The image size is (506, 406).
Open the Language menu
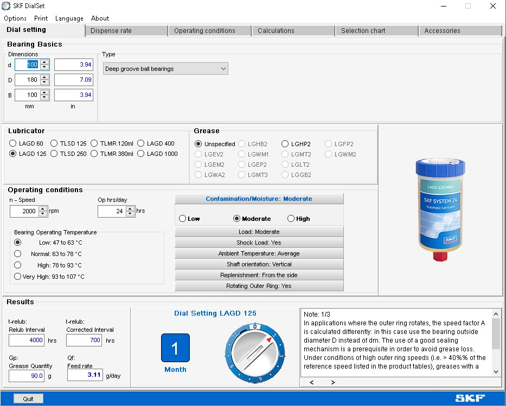pyautogui.click(x=69, y=18)
